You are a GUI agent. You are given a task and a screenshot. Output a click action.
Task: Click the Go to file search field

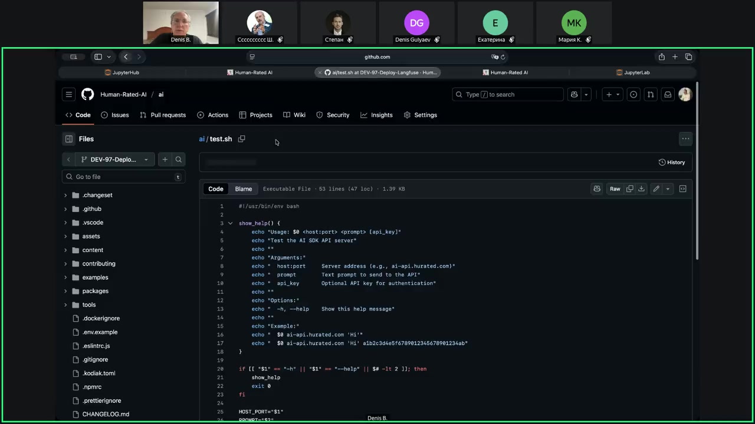pos(124,177)
